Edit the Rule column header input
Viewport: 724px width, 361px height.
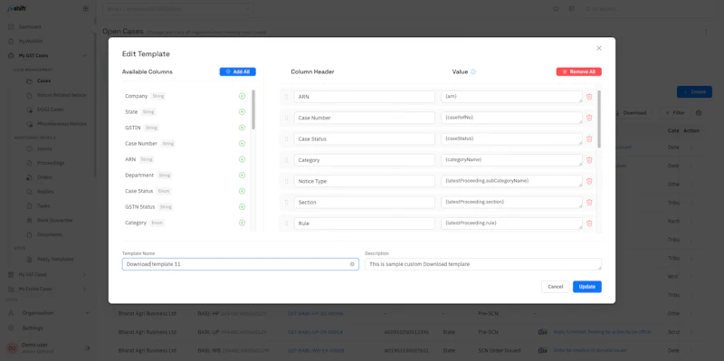click(365, 223)
